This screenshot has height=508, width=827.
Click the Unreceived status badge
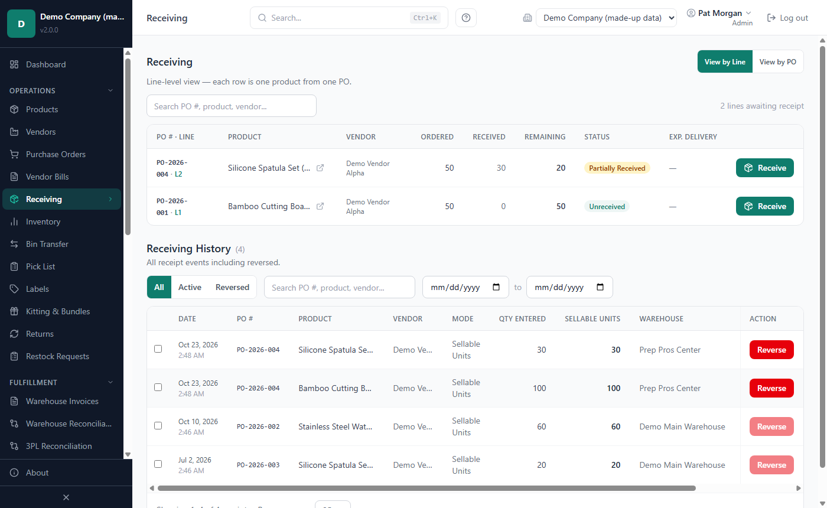point(607,206)
